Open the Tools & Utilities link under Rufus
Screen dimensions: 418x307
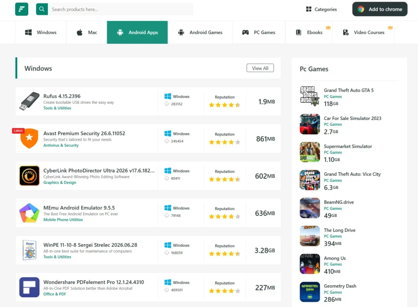(57, 108)
